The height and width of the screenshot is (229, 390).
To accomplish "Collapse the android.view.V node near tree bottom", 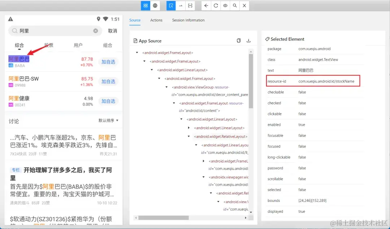I will pyautogui.click(x=218, y=202).
